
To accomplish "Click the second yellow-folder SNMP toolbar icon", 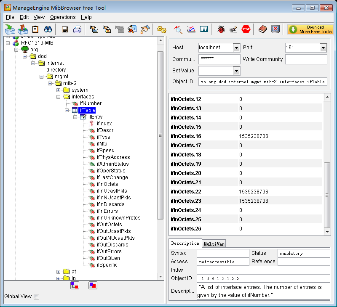I will (x=107, y=29).
